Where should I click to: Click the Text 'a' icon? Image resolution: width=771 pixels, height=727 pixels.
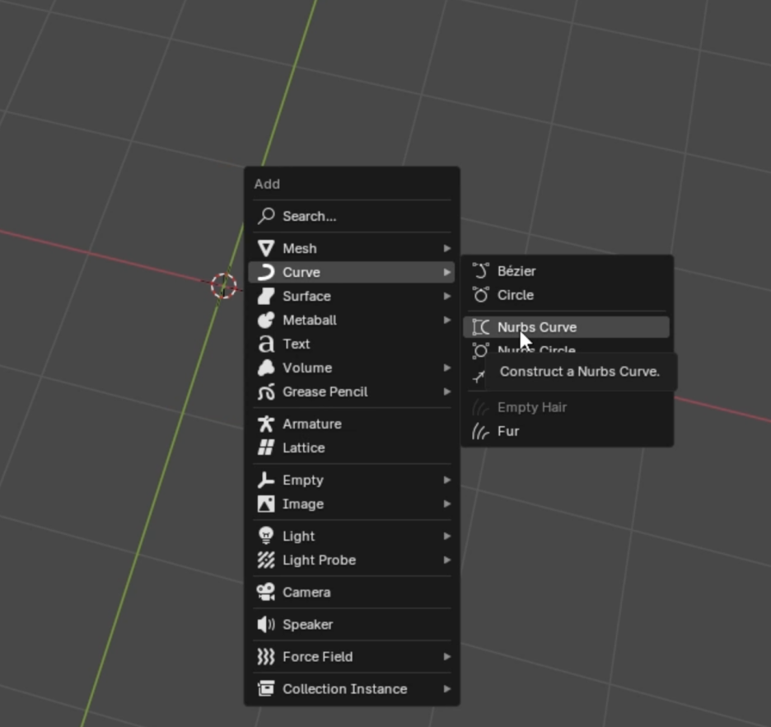coord(266,344)
